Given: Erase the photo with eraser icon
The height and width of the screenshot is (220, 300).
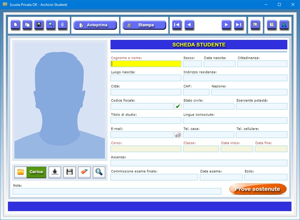Looking at the screenshot, I should click(x=84, y=172).
